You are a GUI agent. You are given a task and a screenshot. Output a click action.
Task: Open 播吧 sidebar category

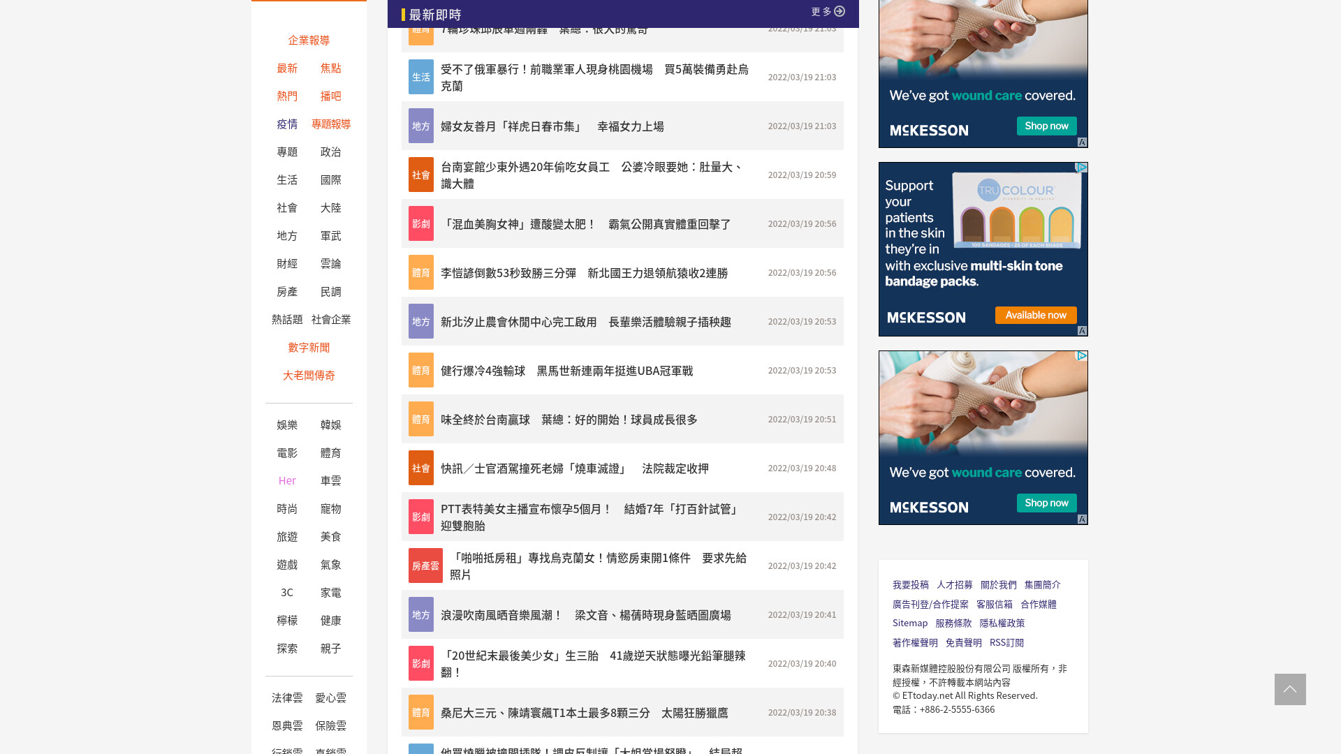331,96
